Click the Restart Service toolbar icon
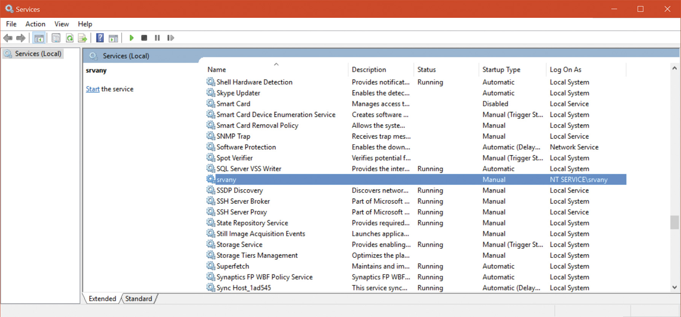The image size is (681, 317). coord(170,38)
